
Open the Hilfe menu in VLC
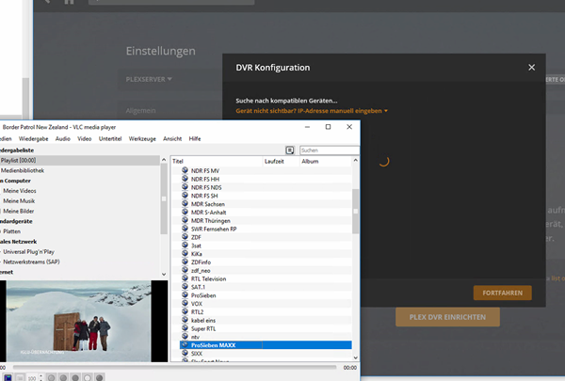coord(195,138)
